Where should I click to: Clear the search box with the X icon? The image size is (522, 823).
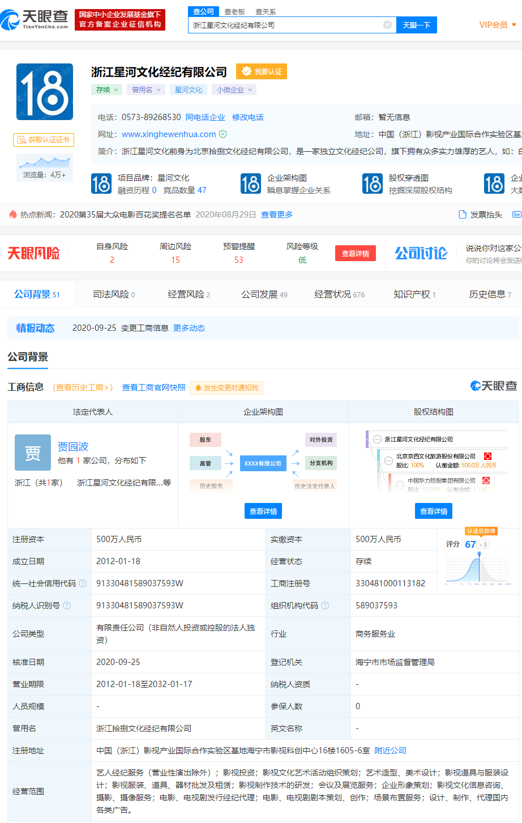point(387,25)
